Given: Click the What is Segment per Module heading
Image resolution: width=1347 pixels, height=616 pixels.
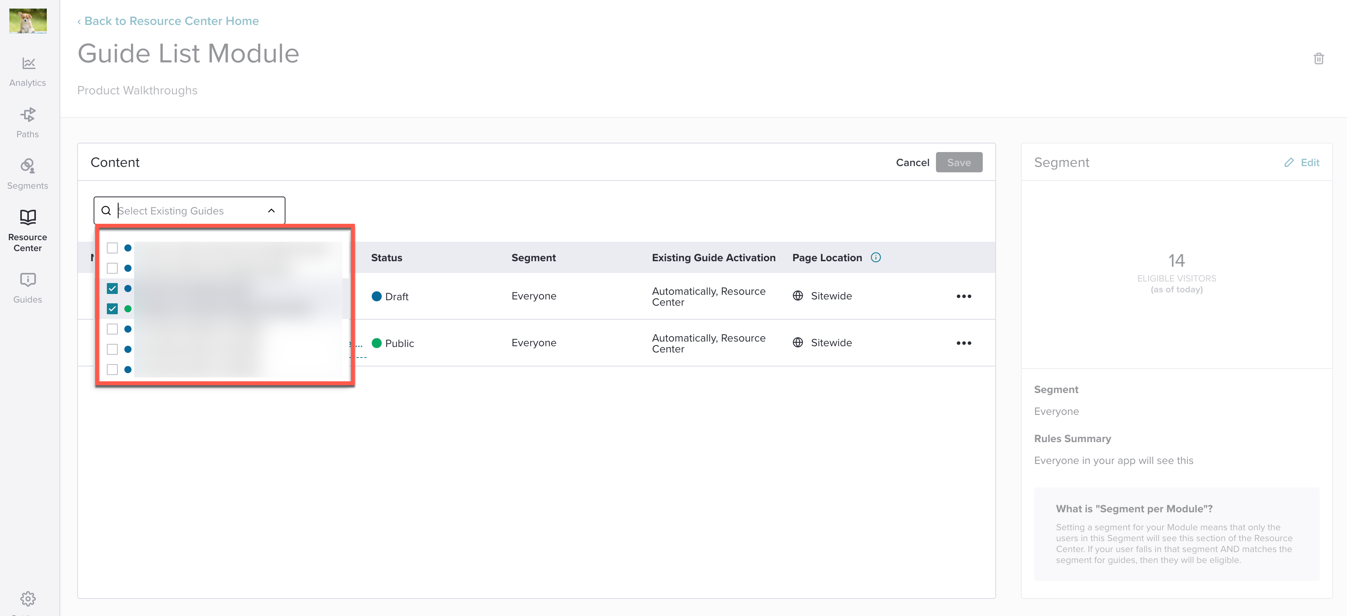Looking at the screenshot, I should coord(1134,509).
